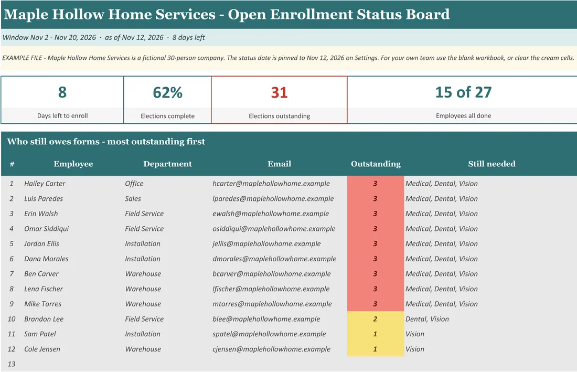The height and width of the screenshot is (372, 577).
Task: Select the 'Elections complete' label
Action: [x=167, y=116]
